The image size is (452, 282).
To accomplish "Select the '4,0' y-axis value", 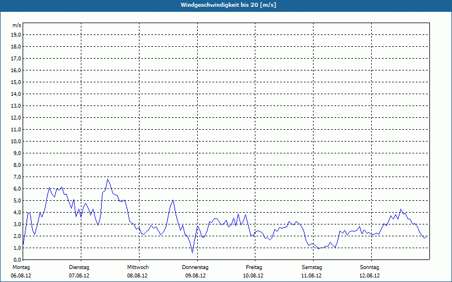I will (17, 213).
